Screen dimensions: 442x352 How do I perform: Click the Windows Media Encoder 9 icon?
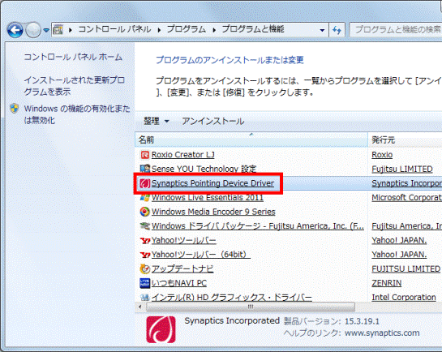click(144, 212)
